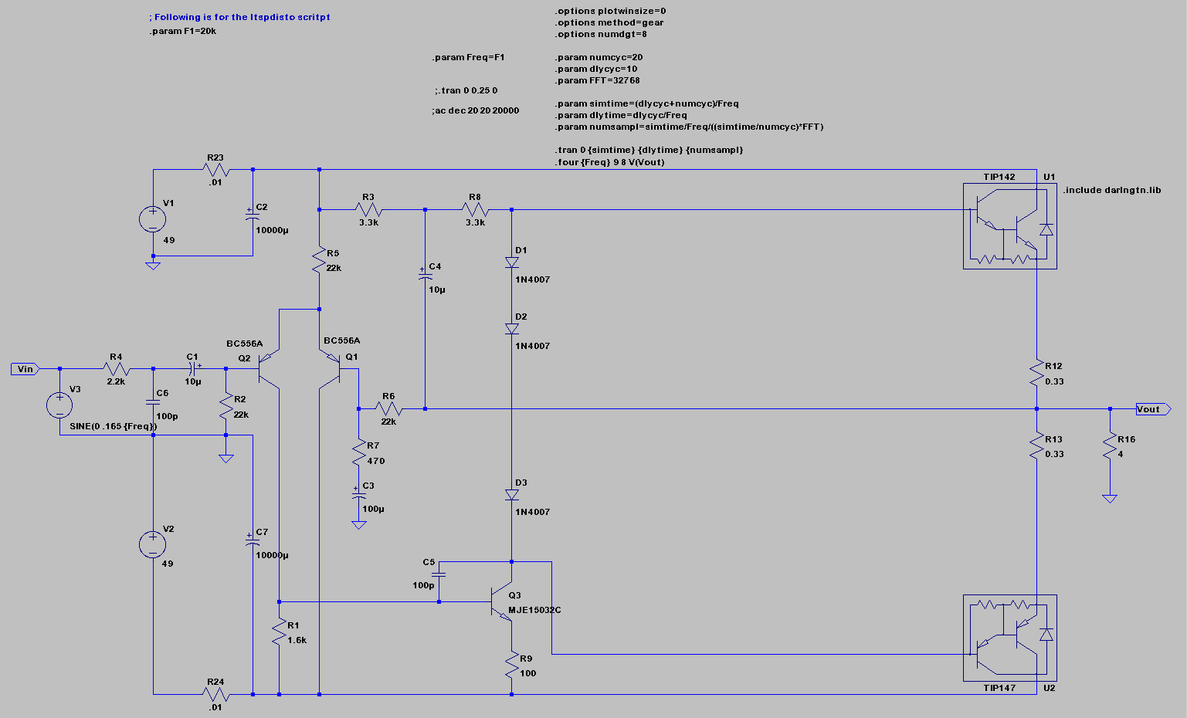Click .param numcyc=20 directive

coord(599,57)
